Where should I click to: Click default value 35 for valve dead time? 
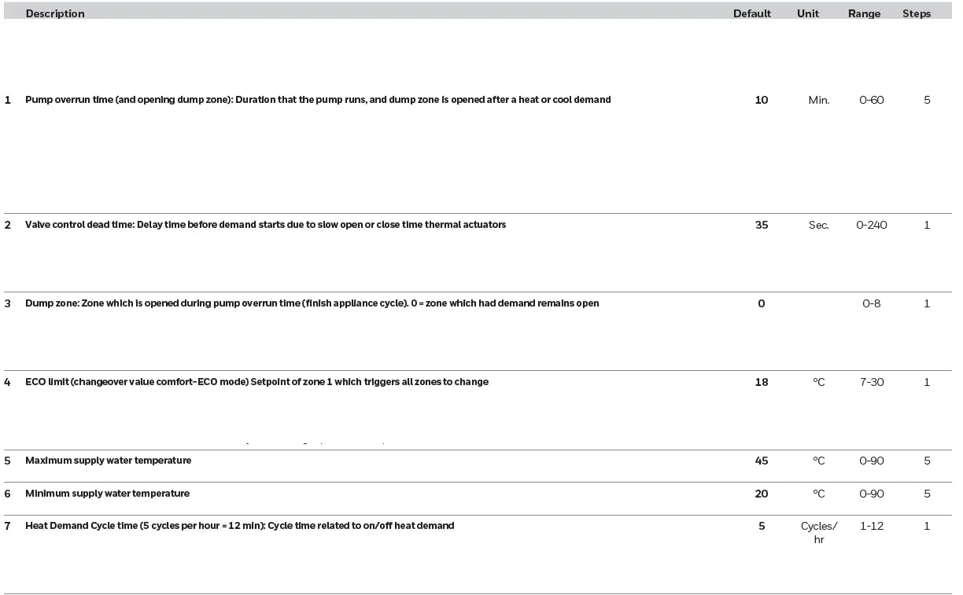pos(762,225)
